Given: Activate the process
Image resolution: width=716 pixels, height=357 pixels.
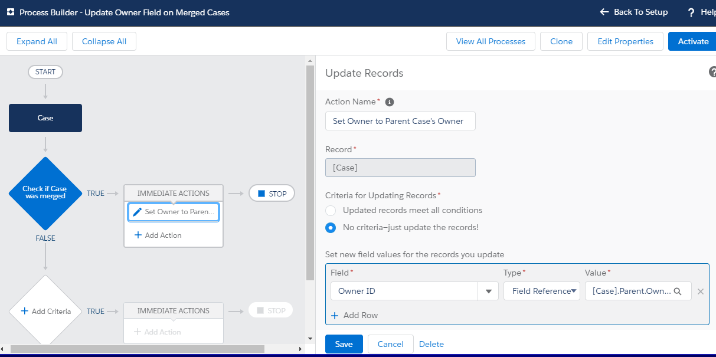Looking at the screenshot, I should tap(692, 42).
